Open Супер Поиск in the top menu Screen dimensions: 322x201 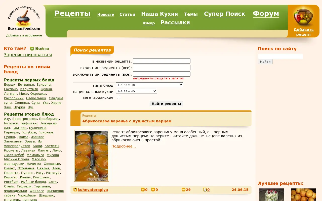click(225, 14)
